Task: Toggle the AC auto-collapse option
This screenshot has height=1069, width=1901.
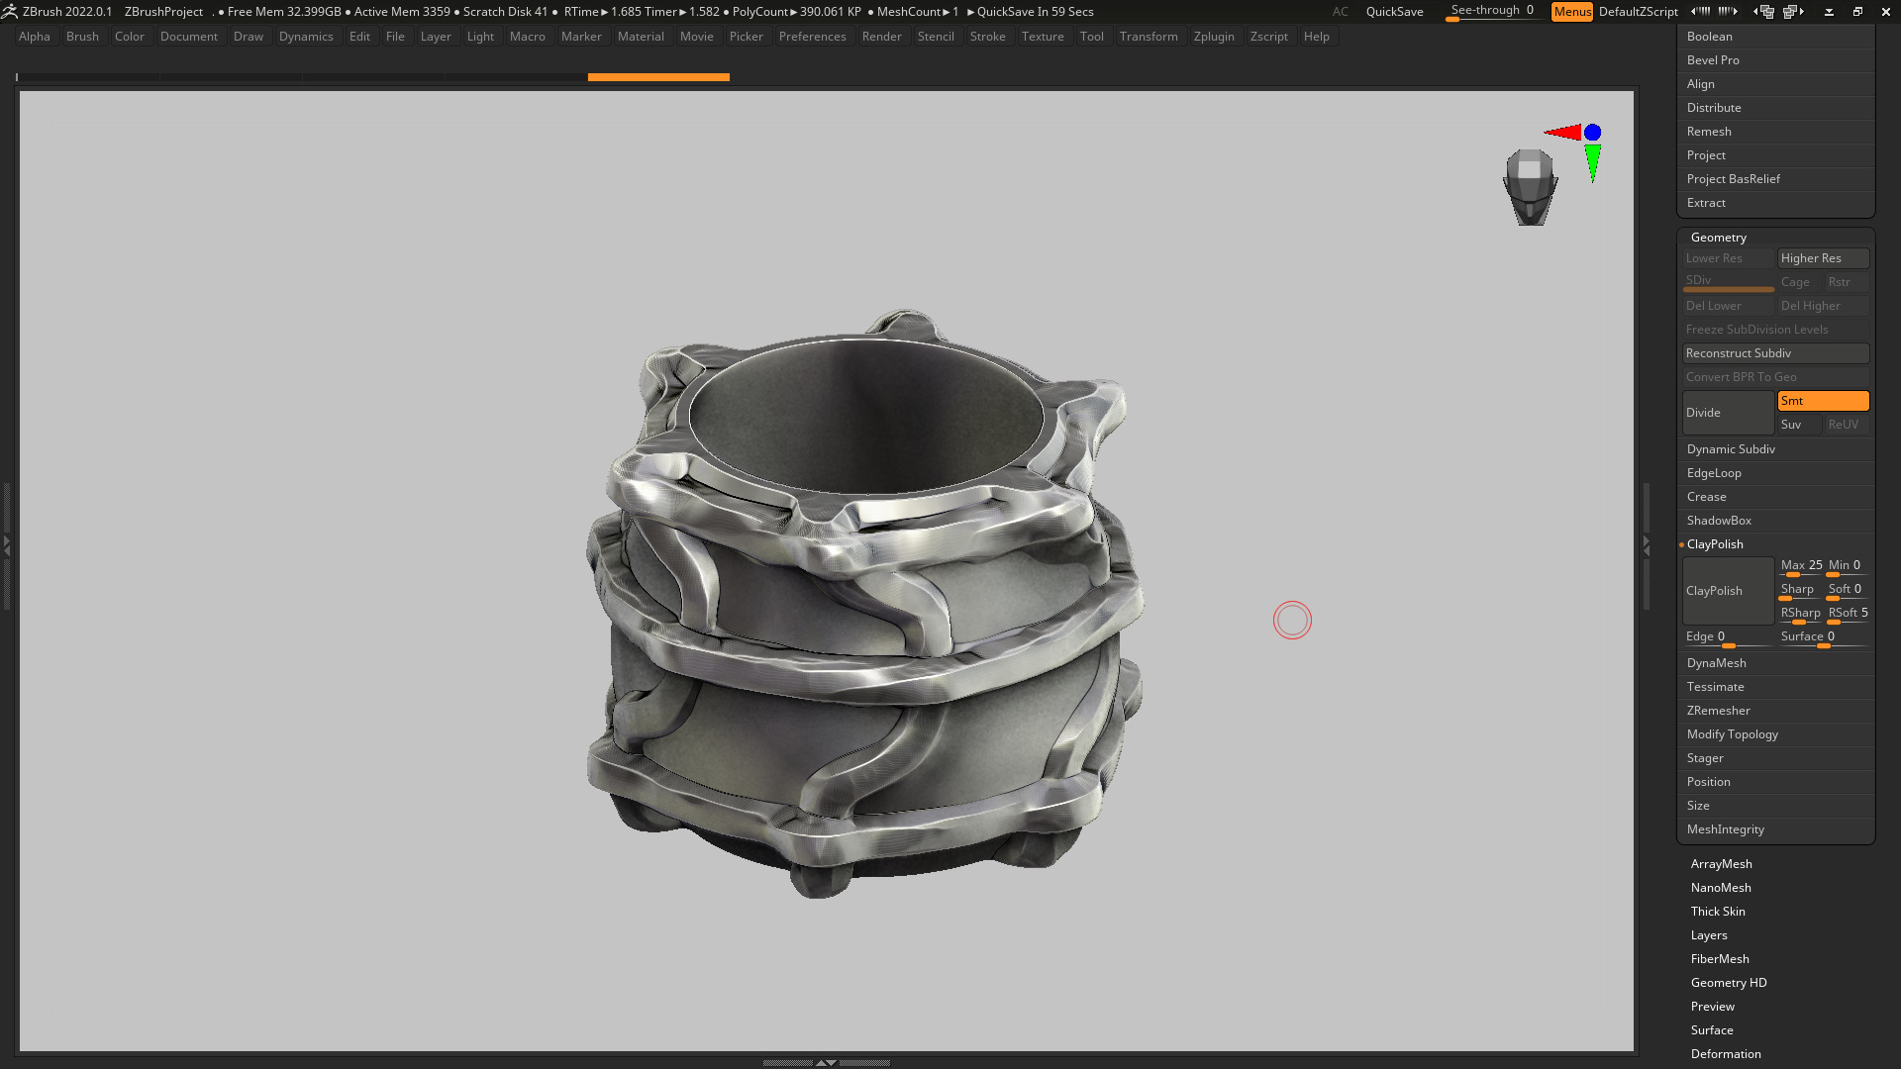Action: 1340,11
